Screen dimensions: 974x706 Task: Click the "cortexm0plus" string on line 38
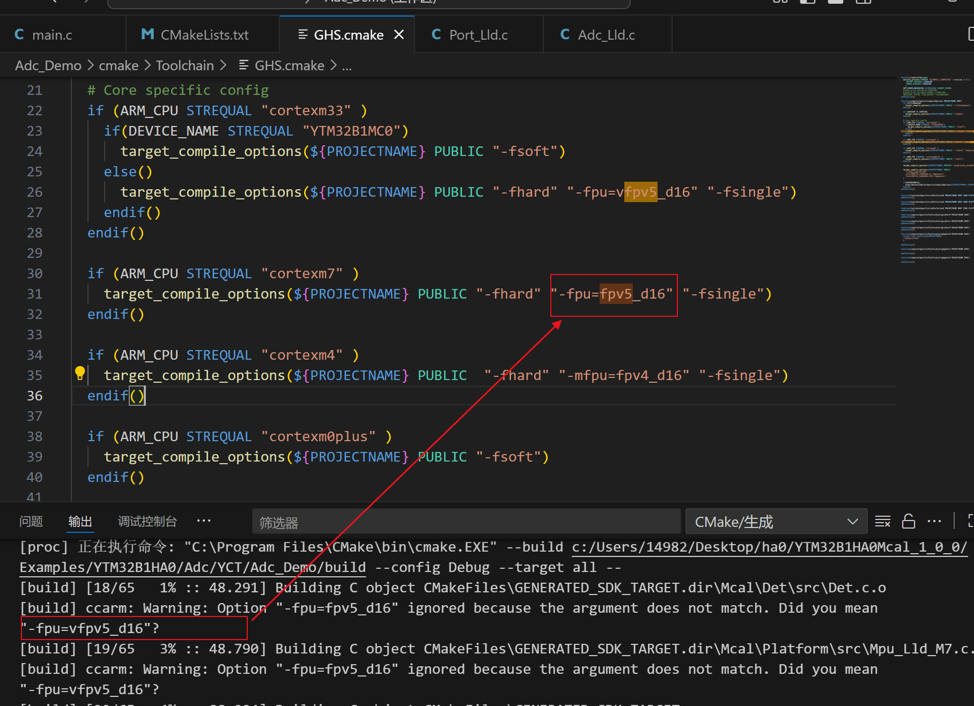(x=319, y=436)
